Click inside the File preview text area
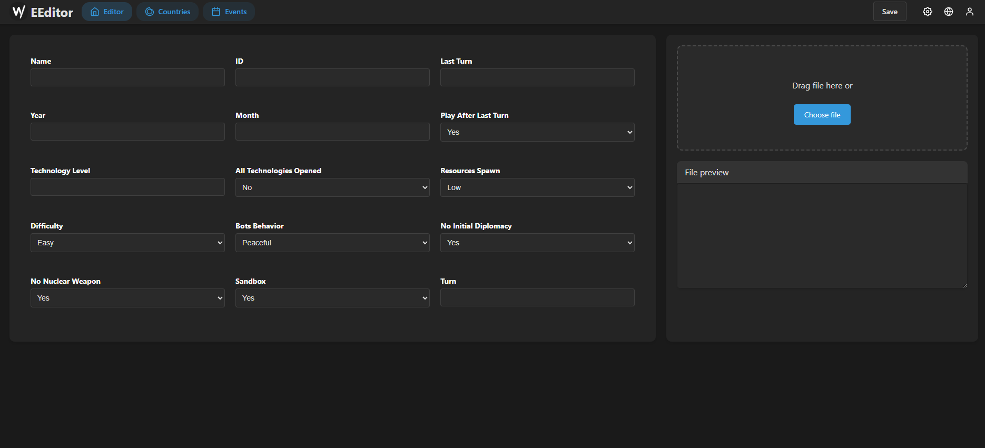This screenshot has width=985, height=448. pyautogui.click(x=822, y=235)
